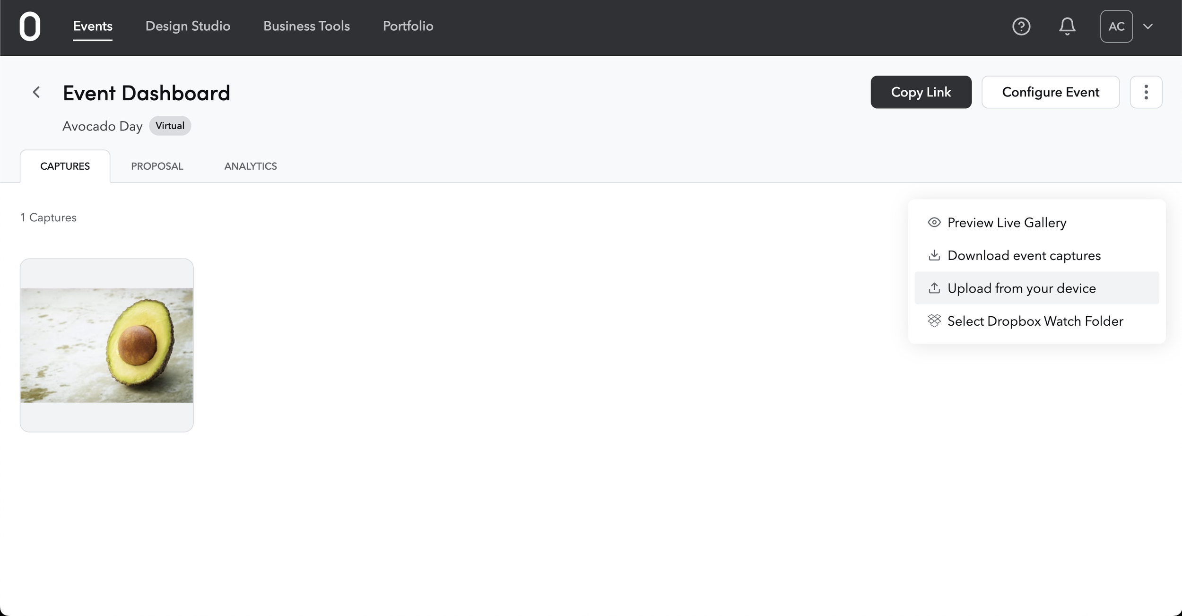Select Preview Live Gallery menu entry
This screenshot has width=1182, height=616.
point(1037,223)
